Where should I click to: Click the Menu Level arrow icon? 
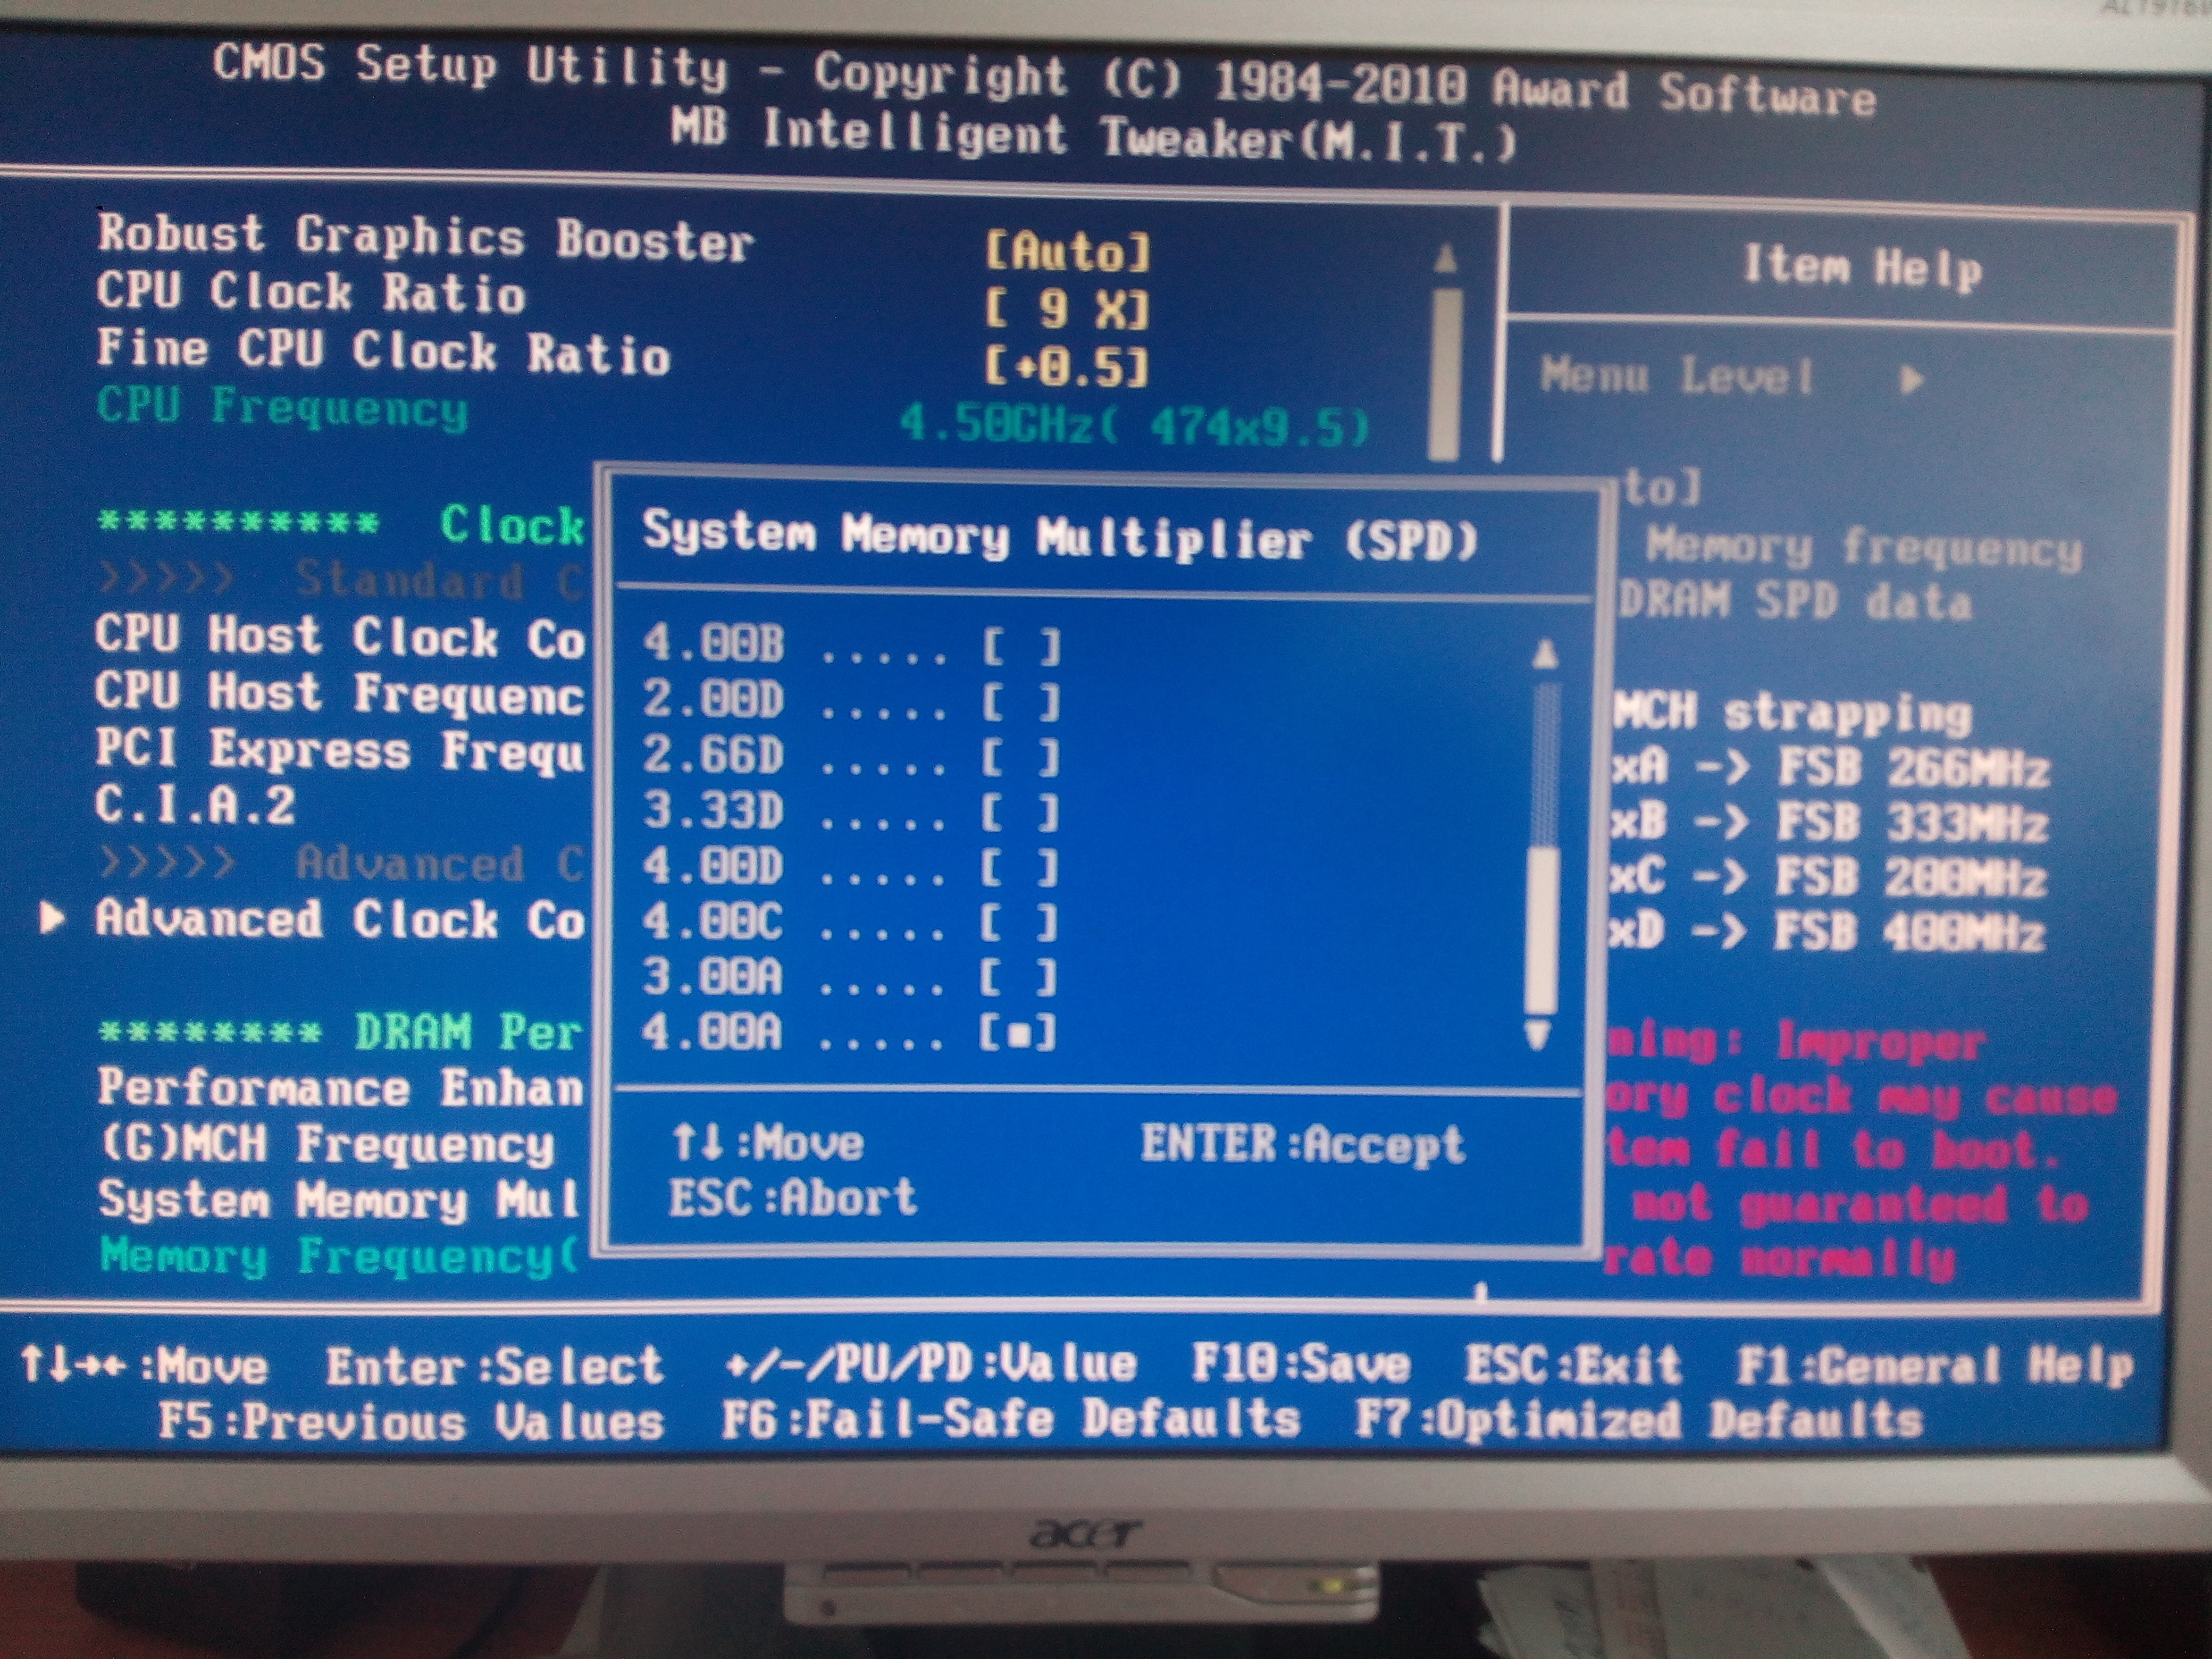1911,380
